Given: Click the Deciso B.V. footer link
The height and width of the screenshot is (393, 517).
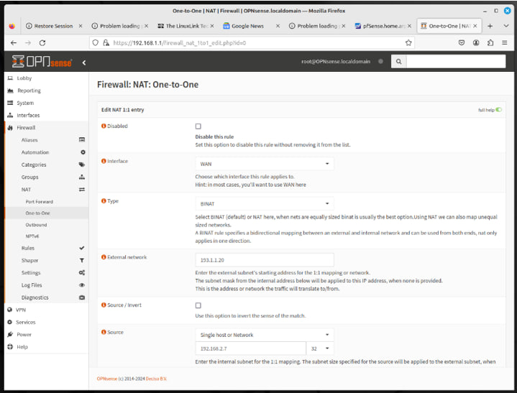Looking at the screenshot, I should point(156,379).
